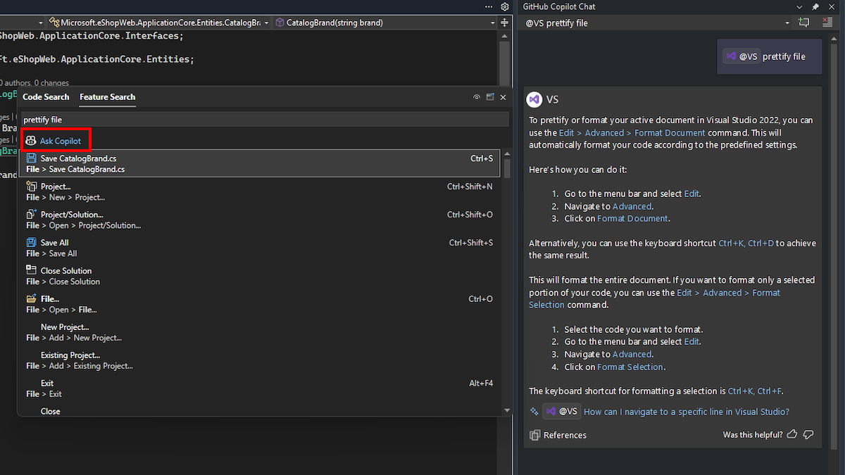Give a thumbs up to the Copilot answer
Screen dimensions: 845x475
click(x=791, y=434)
